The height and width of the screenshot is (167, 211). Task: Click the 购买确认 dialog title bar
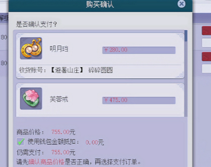click(x=101, y=6)
